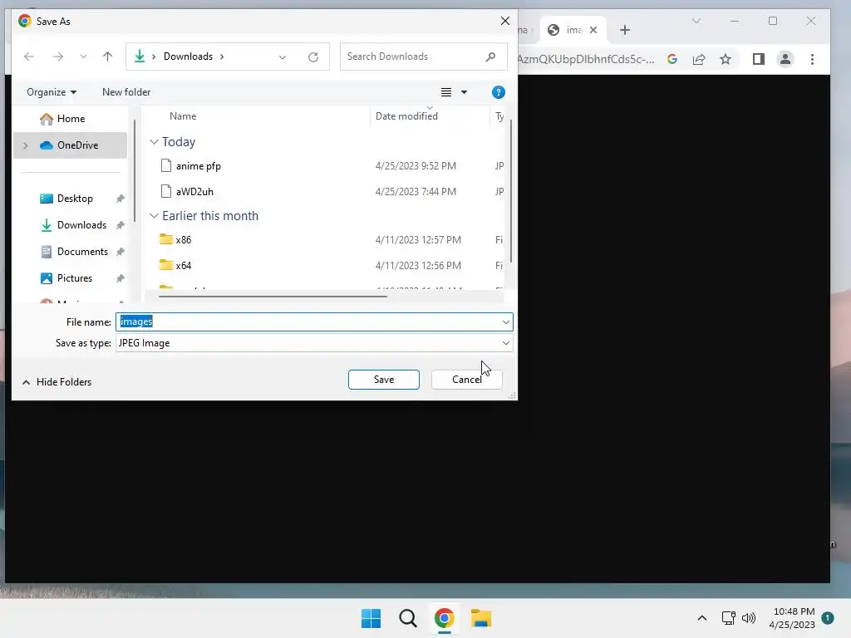Screen dimensions: 851x638
Task: Open recent locations dropdown arrow
Action: click(83, 56)
